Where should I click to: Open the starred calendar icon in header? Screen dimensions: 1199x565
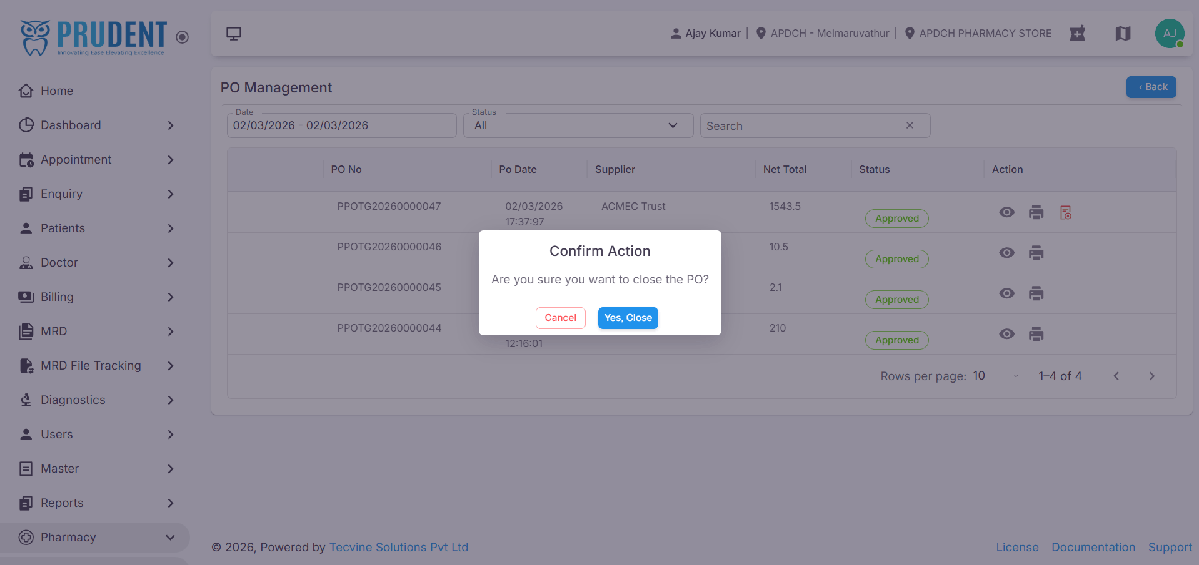1077,34
